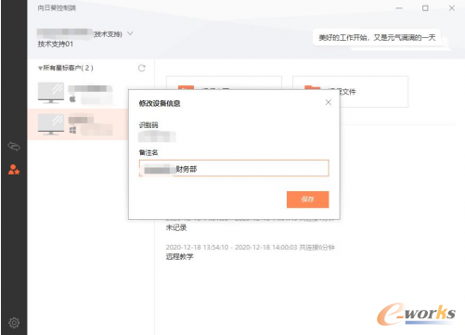Maximize the application window
The height and width of the screenshot is (335, 465).
[x=425, y=8]
